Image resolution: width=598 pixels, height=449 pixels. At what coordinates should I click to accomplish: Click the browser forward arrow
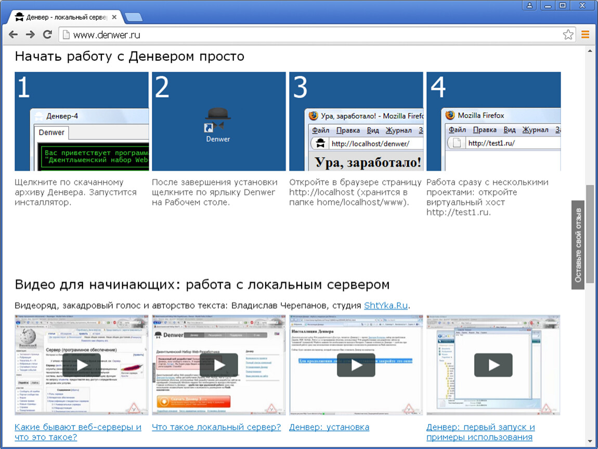[x=30, y=35]
